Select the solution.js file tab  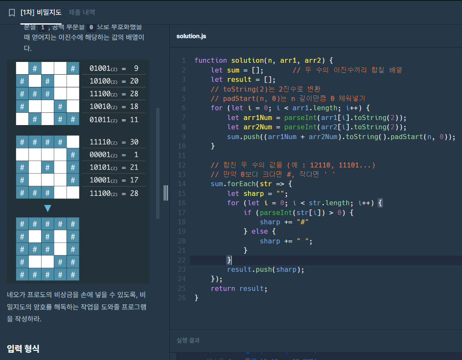tap(191, 36)
